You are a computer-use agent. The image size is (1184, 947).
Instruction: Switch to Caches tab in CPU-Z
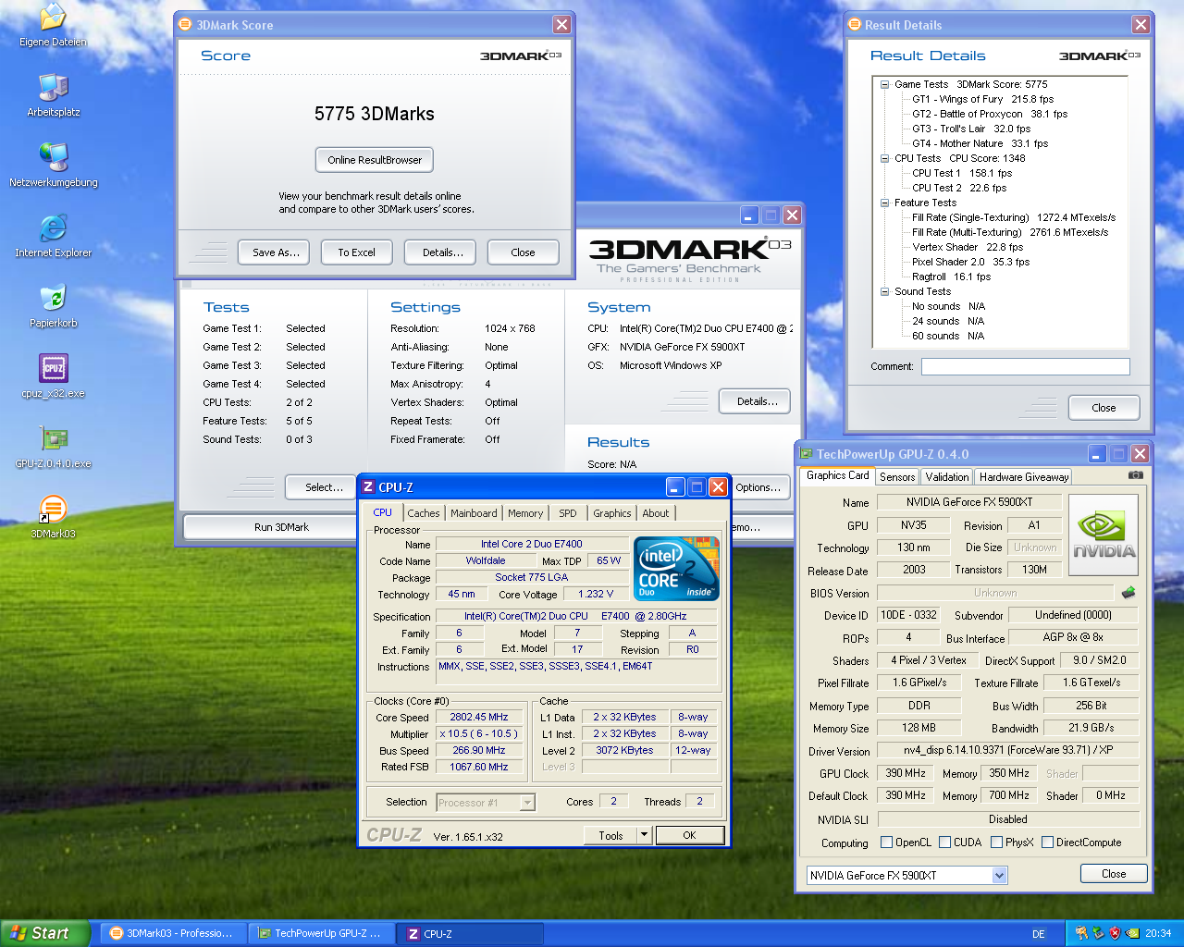(424, 513)
